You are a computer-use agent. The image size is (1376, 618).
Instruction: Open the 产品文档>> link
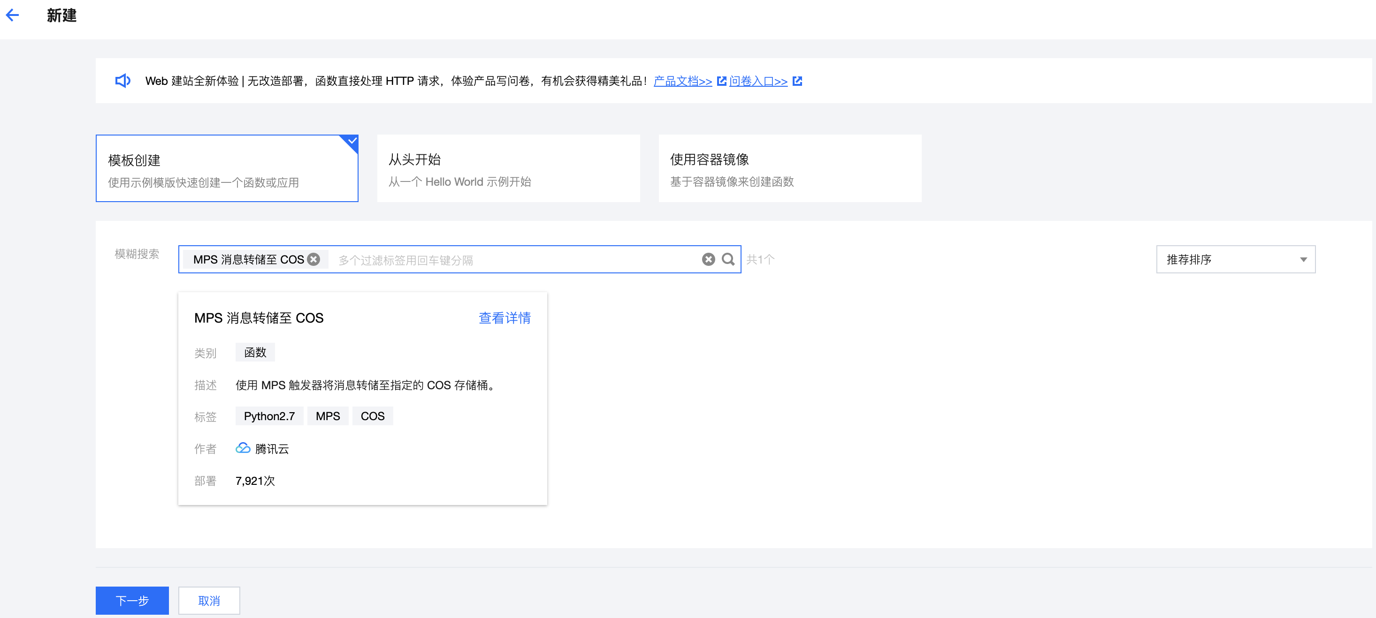(682, 81)
